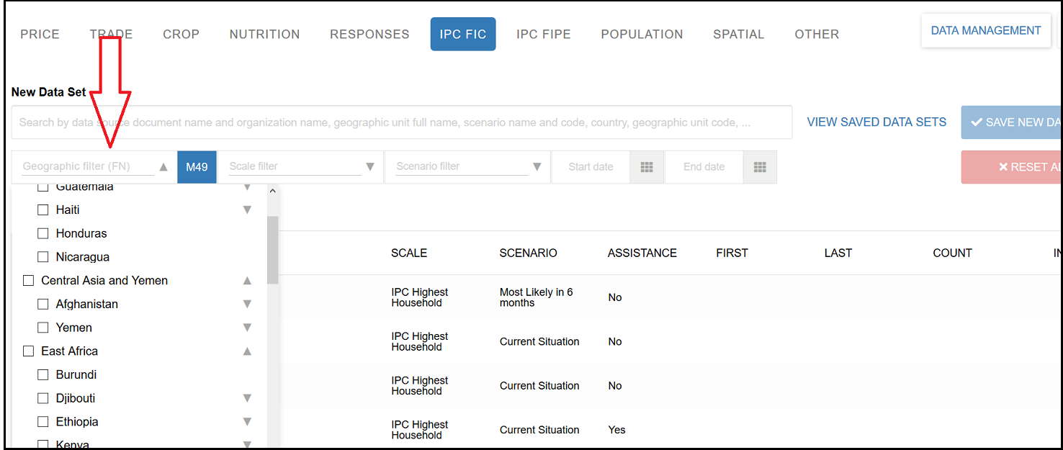Tick the Central Asia and Yemen checkbox

click(29, 281)
